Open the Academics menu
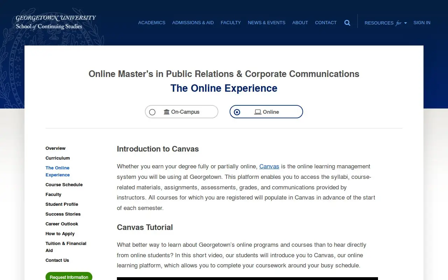 [x=152, y=22]
